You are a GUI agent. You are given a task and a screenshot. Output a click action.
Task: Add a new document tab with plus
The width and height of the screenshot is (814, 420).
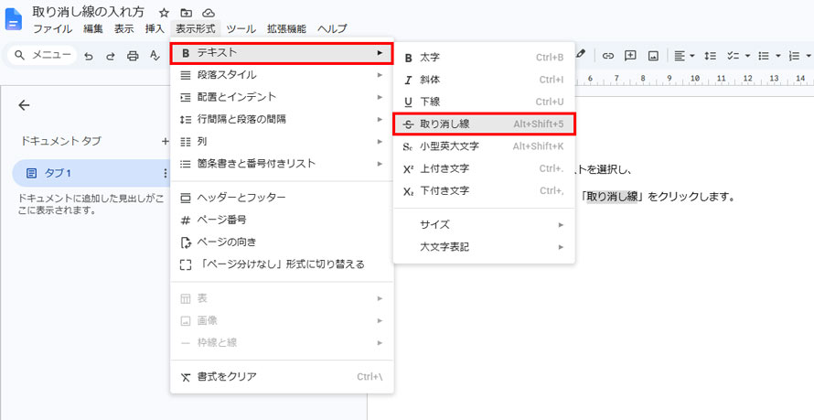[165, 141]
